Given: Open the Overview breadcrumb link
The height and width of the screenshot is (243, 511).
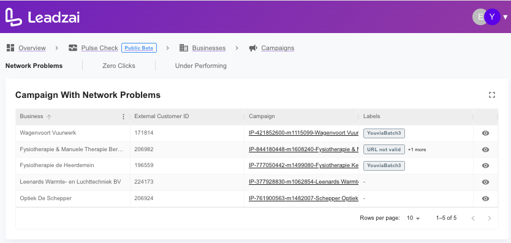Looking at the screenshot, I should coord(32,48).
